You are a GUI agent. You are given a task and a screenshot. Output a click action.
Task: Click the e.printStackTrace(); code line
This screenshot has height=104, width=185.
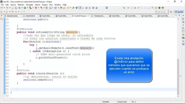(51, 57)
